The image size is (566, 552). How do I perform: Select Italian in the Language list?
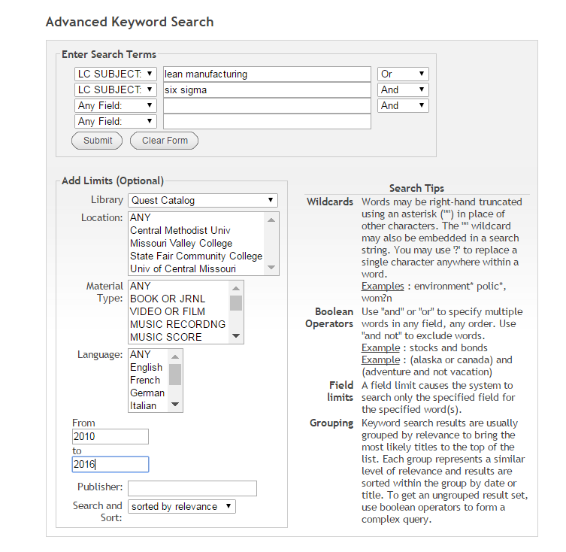click(x=148, y=405)
